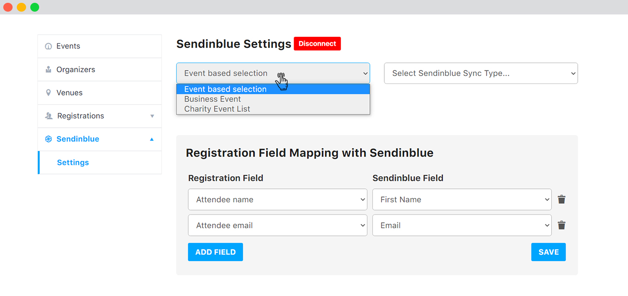Open the Events menu item
The height and width of the screenshot is (296, 628).
(x=100, y=46)
